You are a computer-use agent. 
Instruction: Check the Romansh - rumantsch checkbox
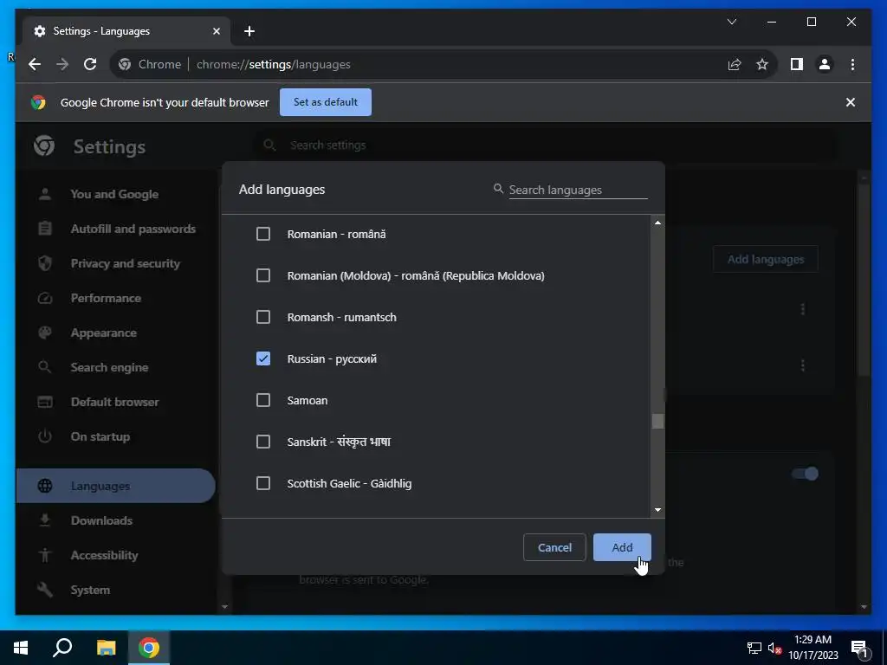(263, 317)
